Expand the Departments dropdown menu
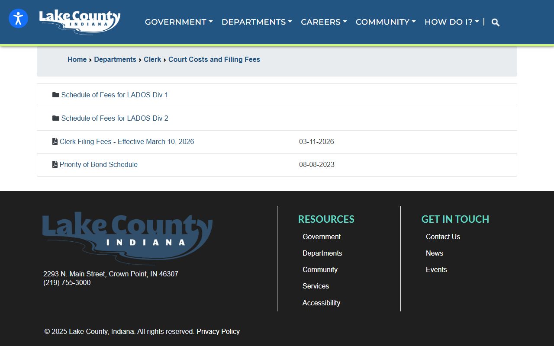This screenshot has width=554, height=346. [257, 22]
